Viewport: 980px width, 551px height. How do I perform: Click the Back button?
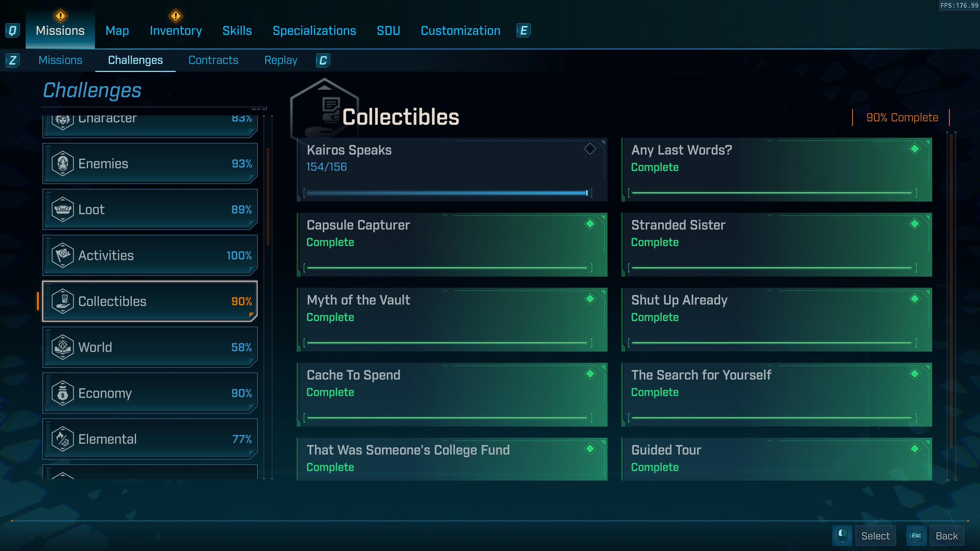pyautogui.click(x=946, y=536)
